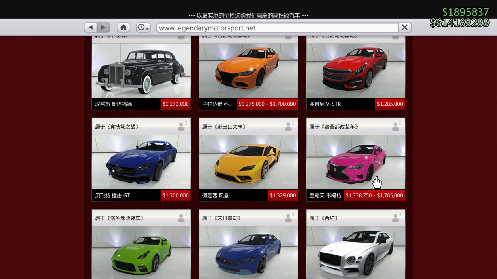The width and height of the screenshot is (497, 279).
Task: Click the pink 皇霸天 韦柯特 coupe image
Action: (355, 161)
